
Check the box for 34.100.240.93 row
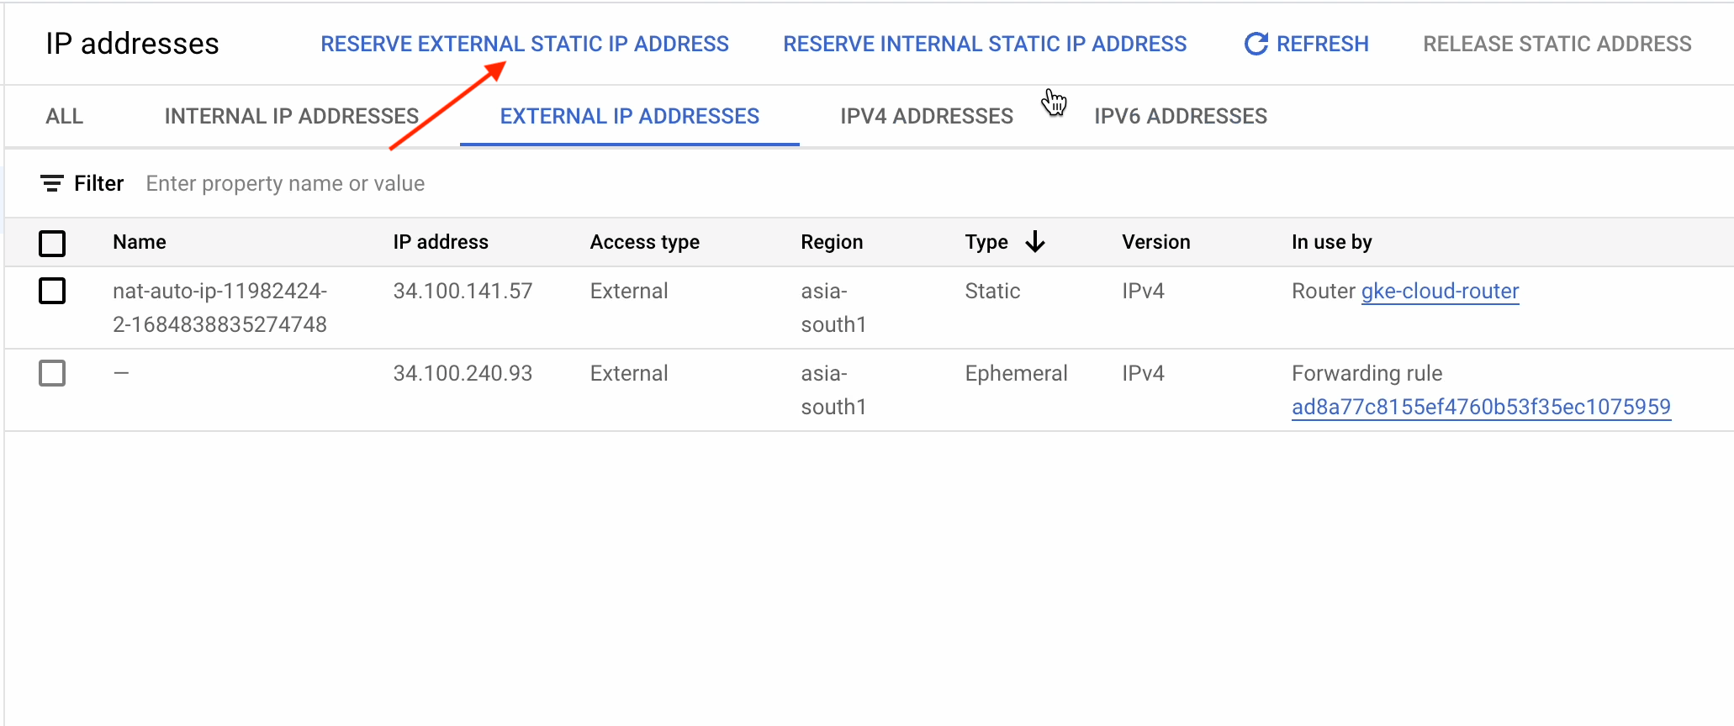pyautogui.click(x=52, y=373)
